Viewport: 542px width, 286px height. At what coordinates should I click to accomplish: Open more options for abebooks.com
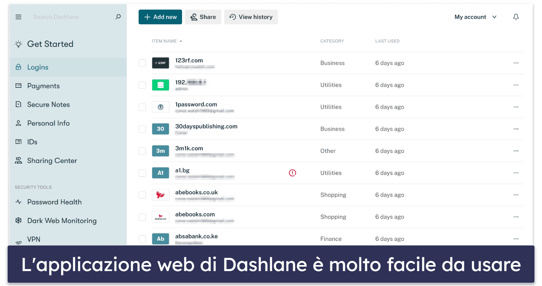click(x=516, y=217)
